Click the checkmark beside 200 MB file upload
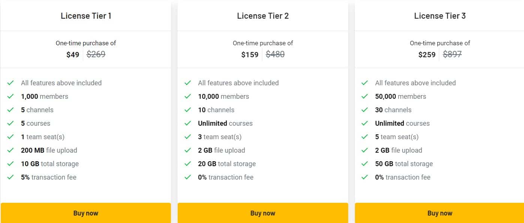Screen dimensions: 524x223 pos(10,150)
